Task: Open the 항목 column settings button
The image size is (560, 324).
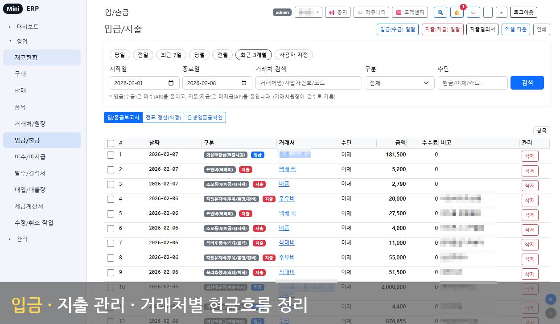Action: click(x=541, y=131)
